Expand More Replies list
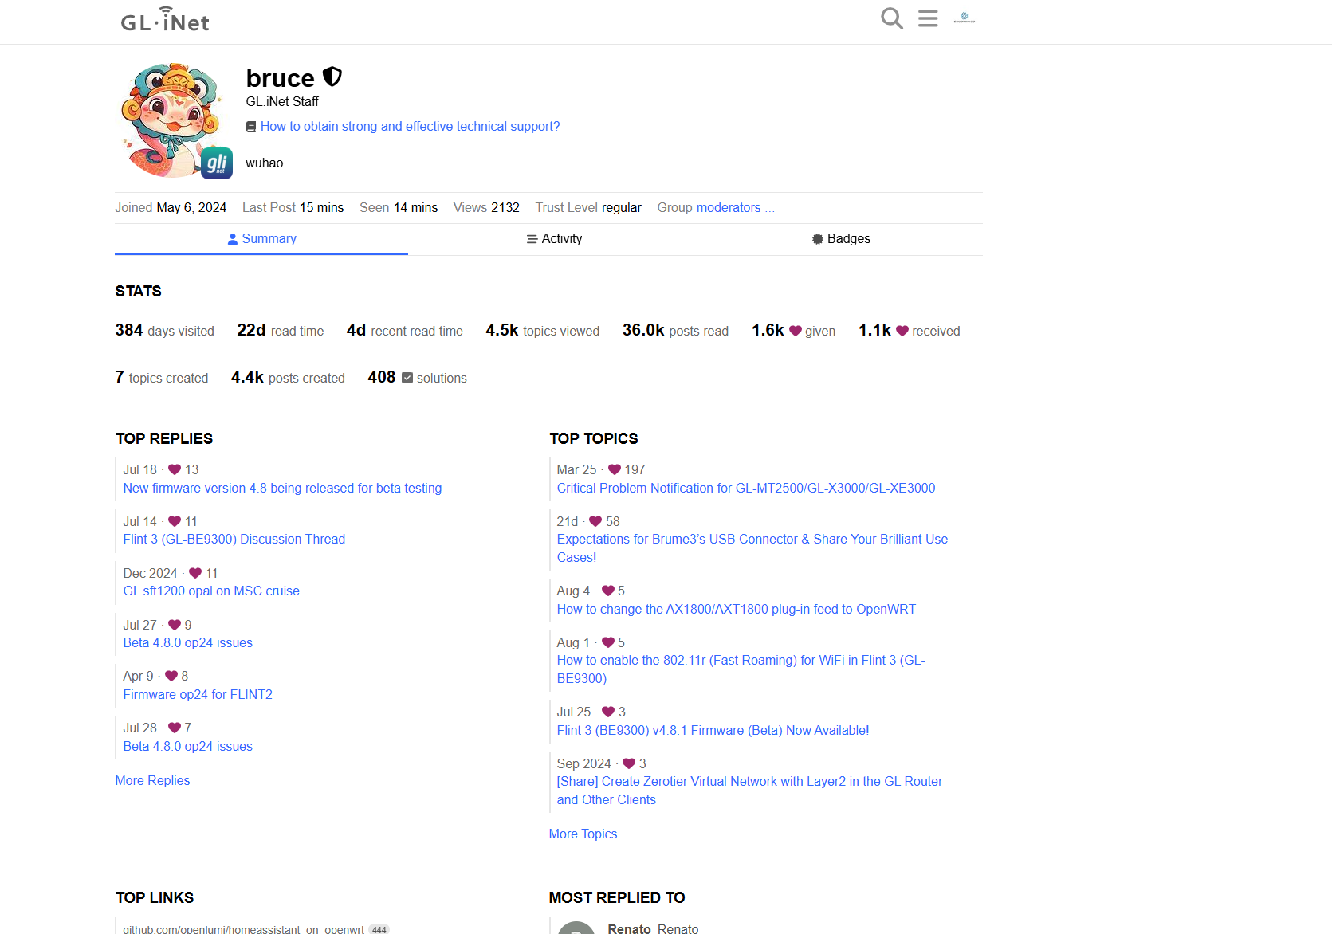Screen dimensions: 1332x934 coord(152,781)
